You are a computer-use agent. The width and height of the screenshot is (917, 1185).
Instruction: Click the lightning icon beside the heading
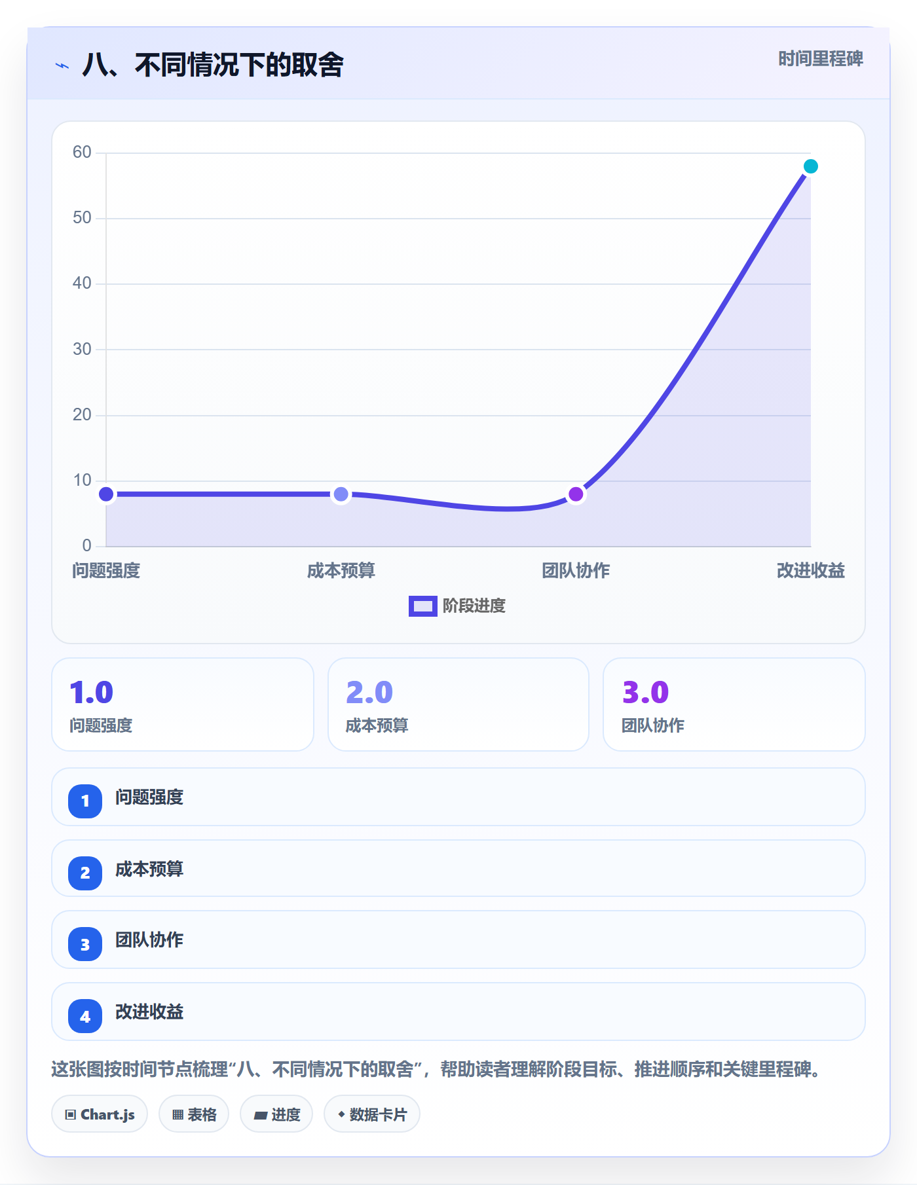[x=62, y=65]
